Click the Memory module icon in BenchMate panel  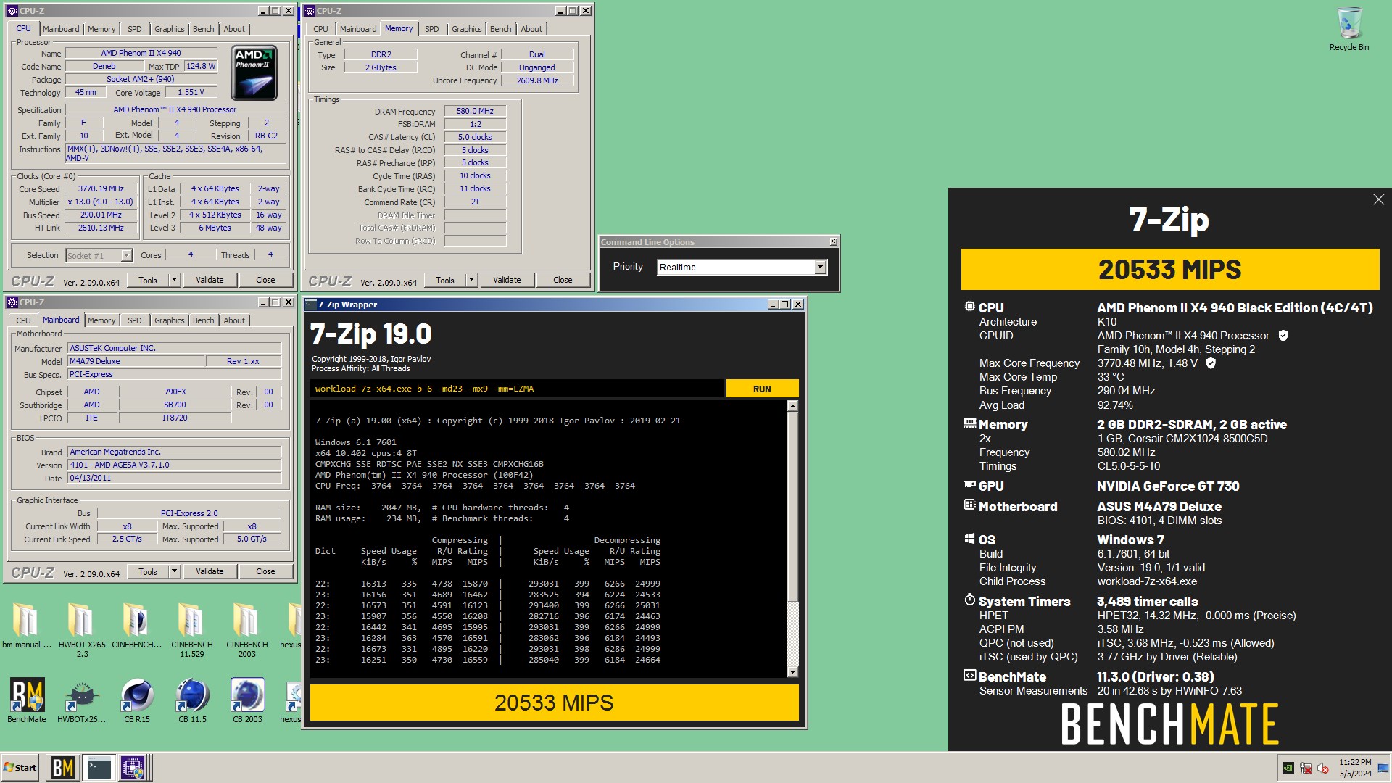coord(969,423)
